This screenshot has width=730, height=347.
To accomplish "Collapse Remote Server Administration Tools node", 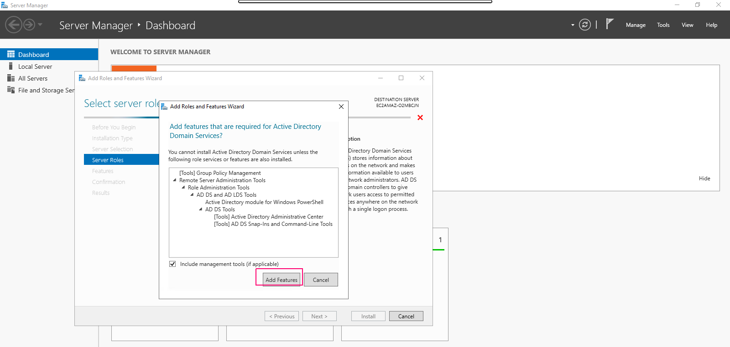I will pos(175,180).
